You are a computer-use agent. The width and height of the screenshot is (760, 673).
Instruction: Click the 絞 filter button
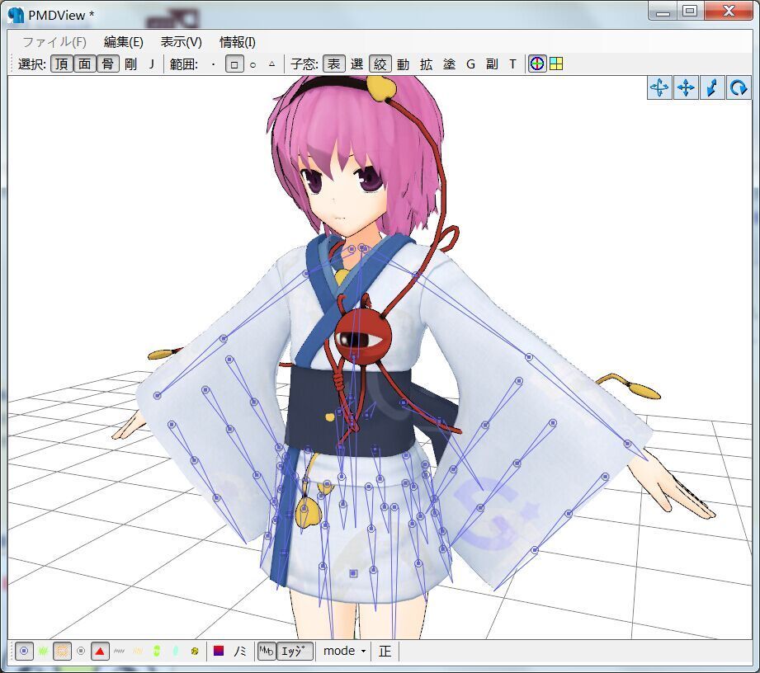[380, 64]
